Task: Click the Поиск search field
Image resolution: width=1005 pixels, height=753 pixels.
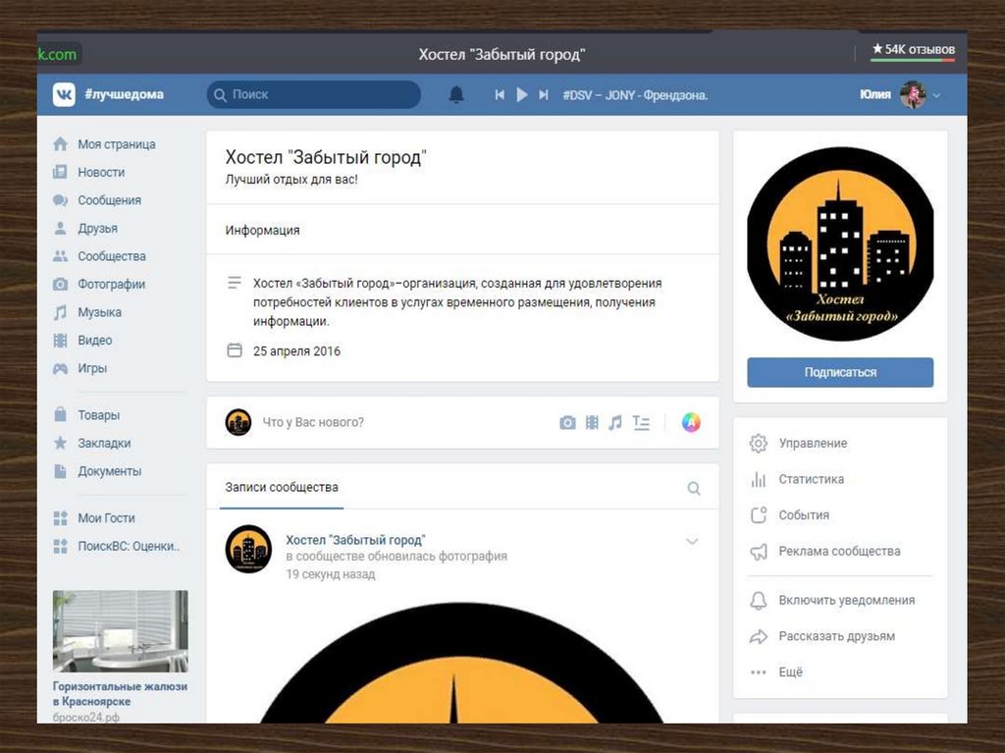Action: 314,95
